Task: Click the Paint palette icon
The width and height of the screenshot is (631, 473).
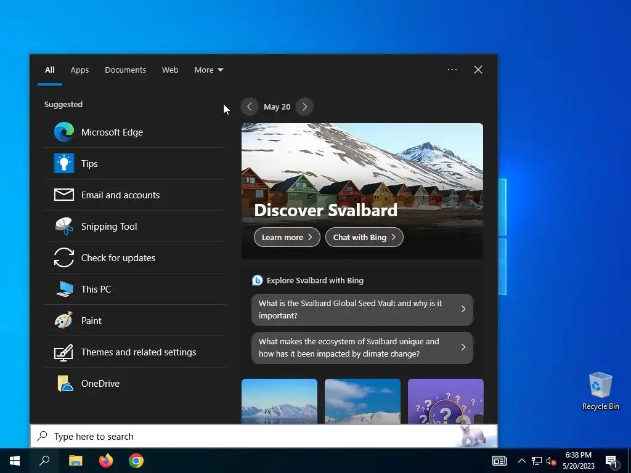Action: pyautogui.click(x=64, y=320)
